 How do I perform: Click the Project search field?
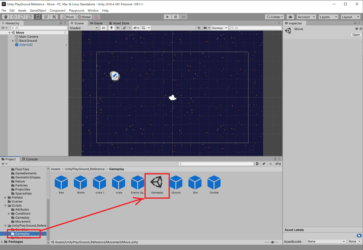coord(216,164)
